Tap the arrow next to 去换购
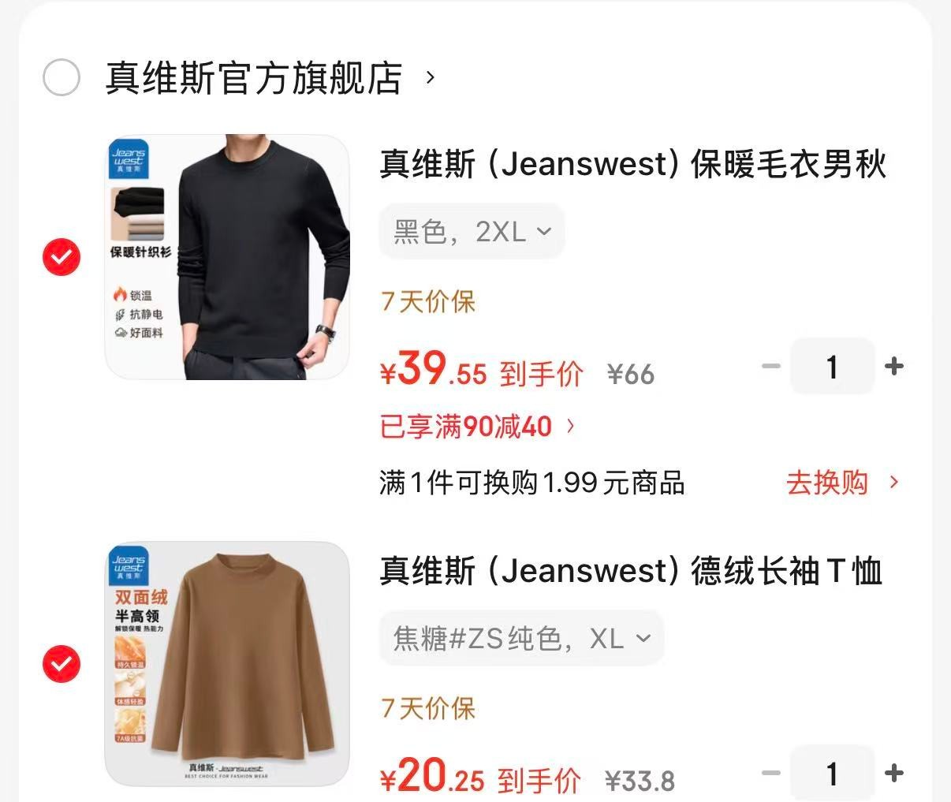 tap(894, 482)
